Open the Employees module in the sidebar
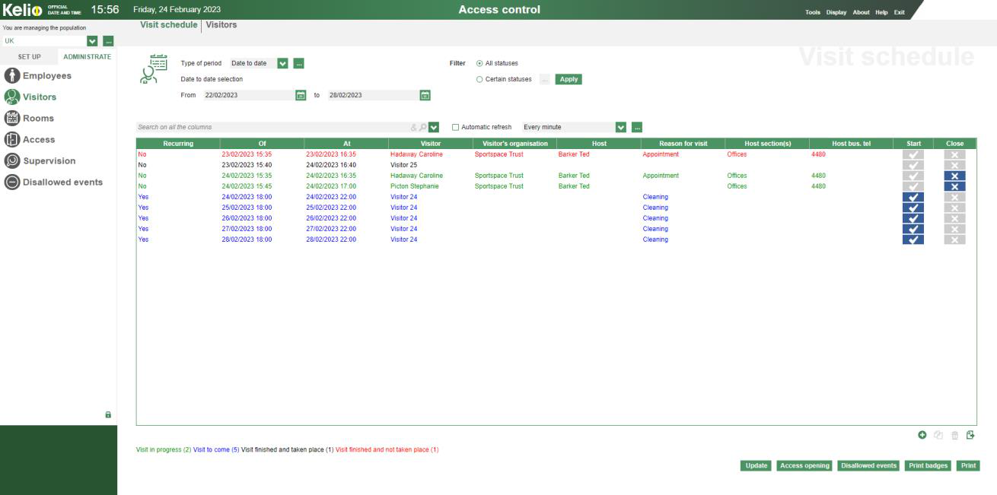This screenshot has height=495, width=997. point(38,76)
